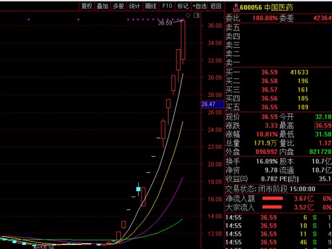
Task: Open F10 company information
Action: click(167, 6)
